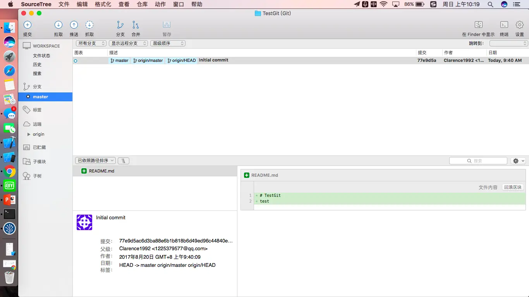Click the master branch label on commit
Image resolution: width=529 pixels, height=297 pixels.
119,61
